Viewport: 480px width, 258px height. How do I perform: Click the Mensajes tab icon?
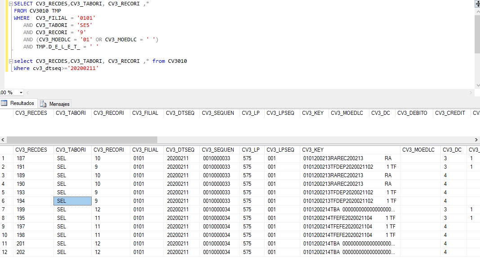point(43,104)
